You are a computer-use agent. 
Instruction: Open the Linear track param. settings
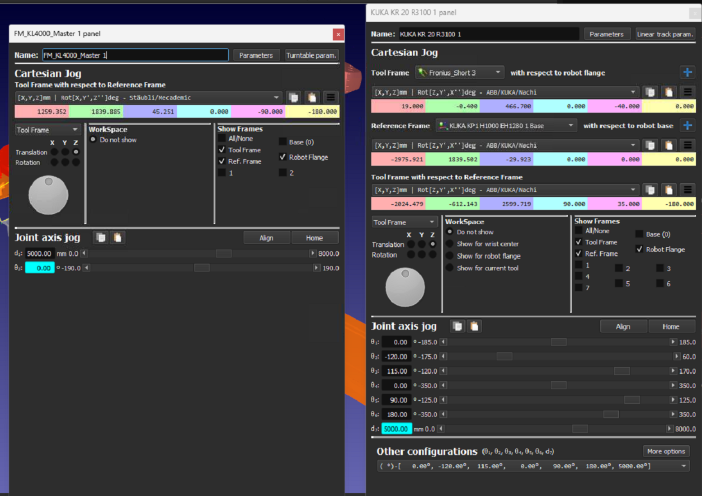click(664, 34)
